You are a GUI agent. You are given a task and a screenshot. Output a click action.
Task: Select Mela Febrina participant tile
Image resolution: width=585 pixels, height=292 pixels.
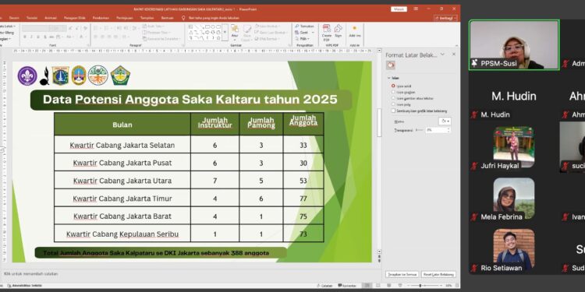514,198
